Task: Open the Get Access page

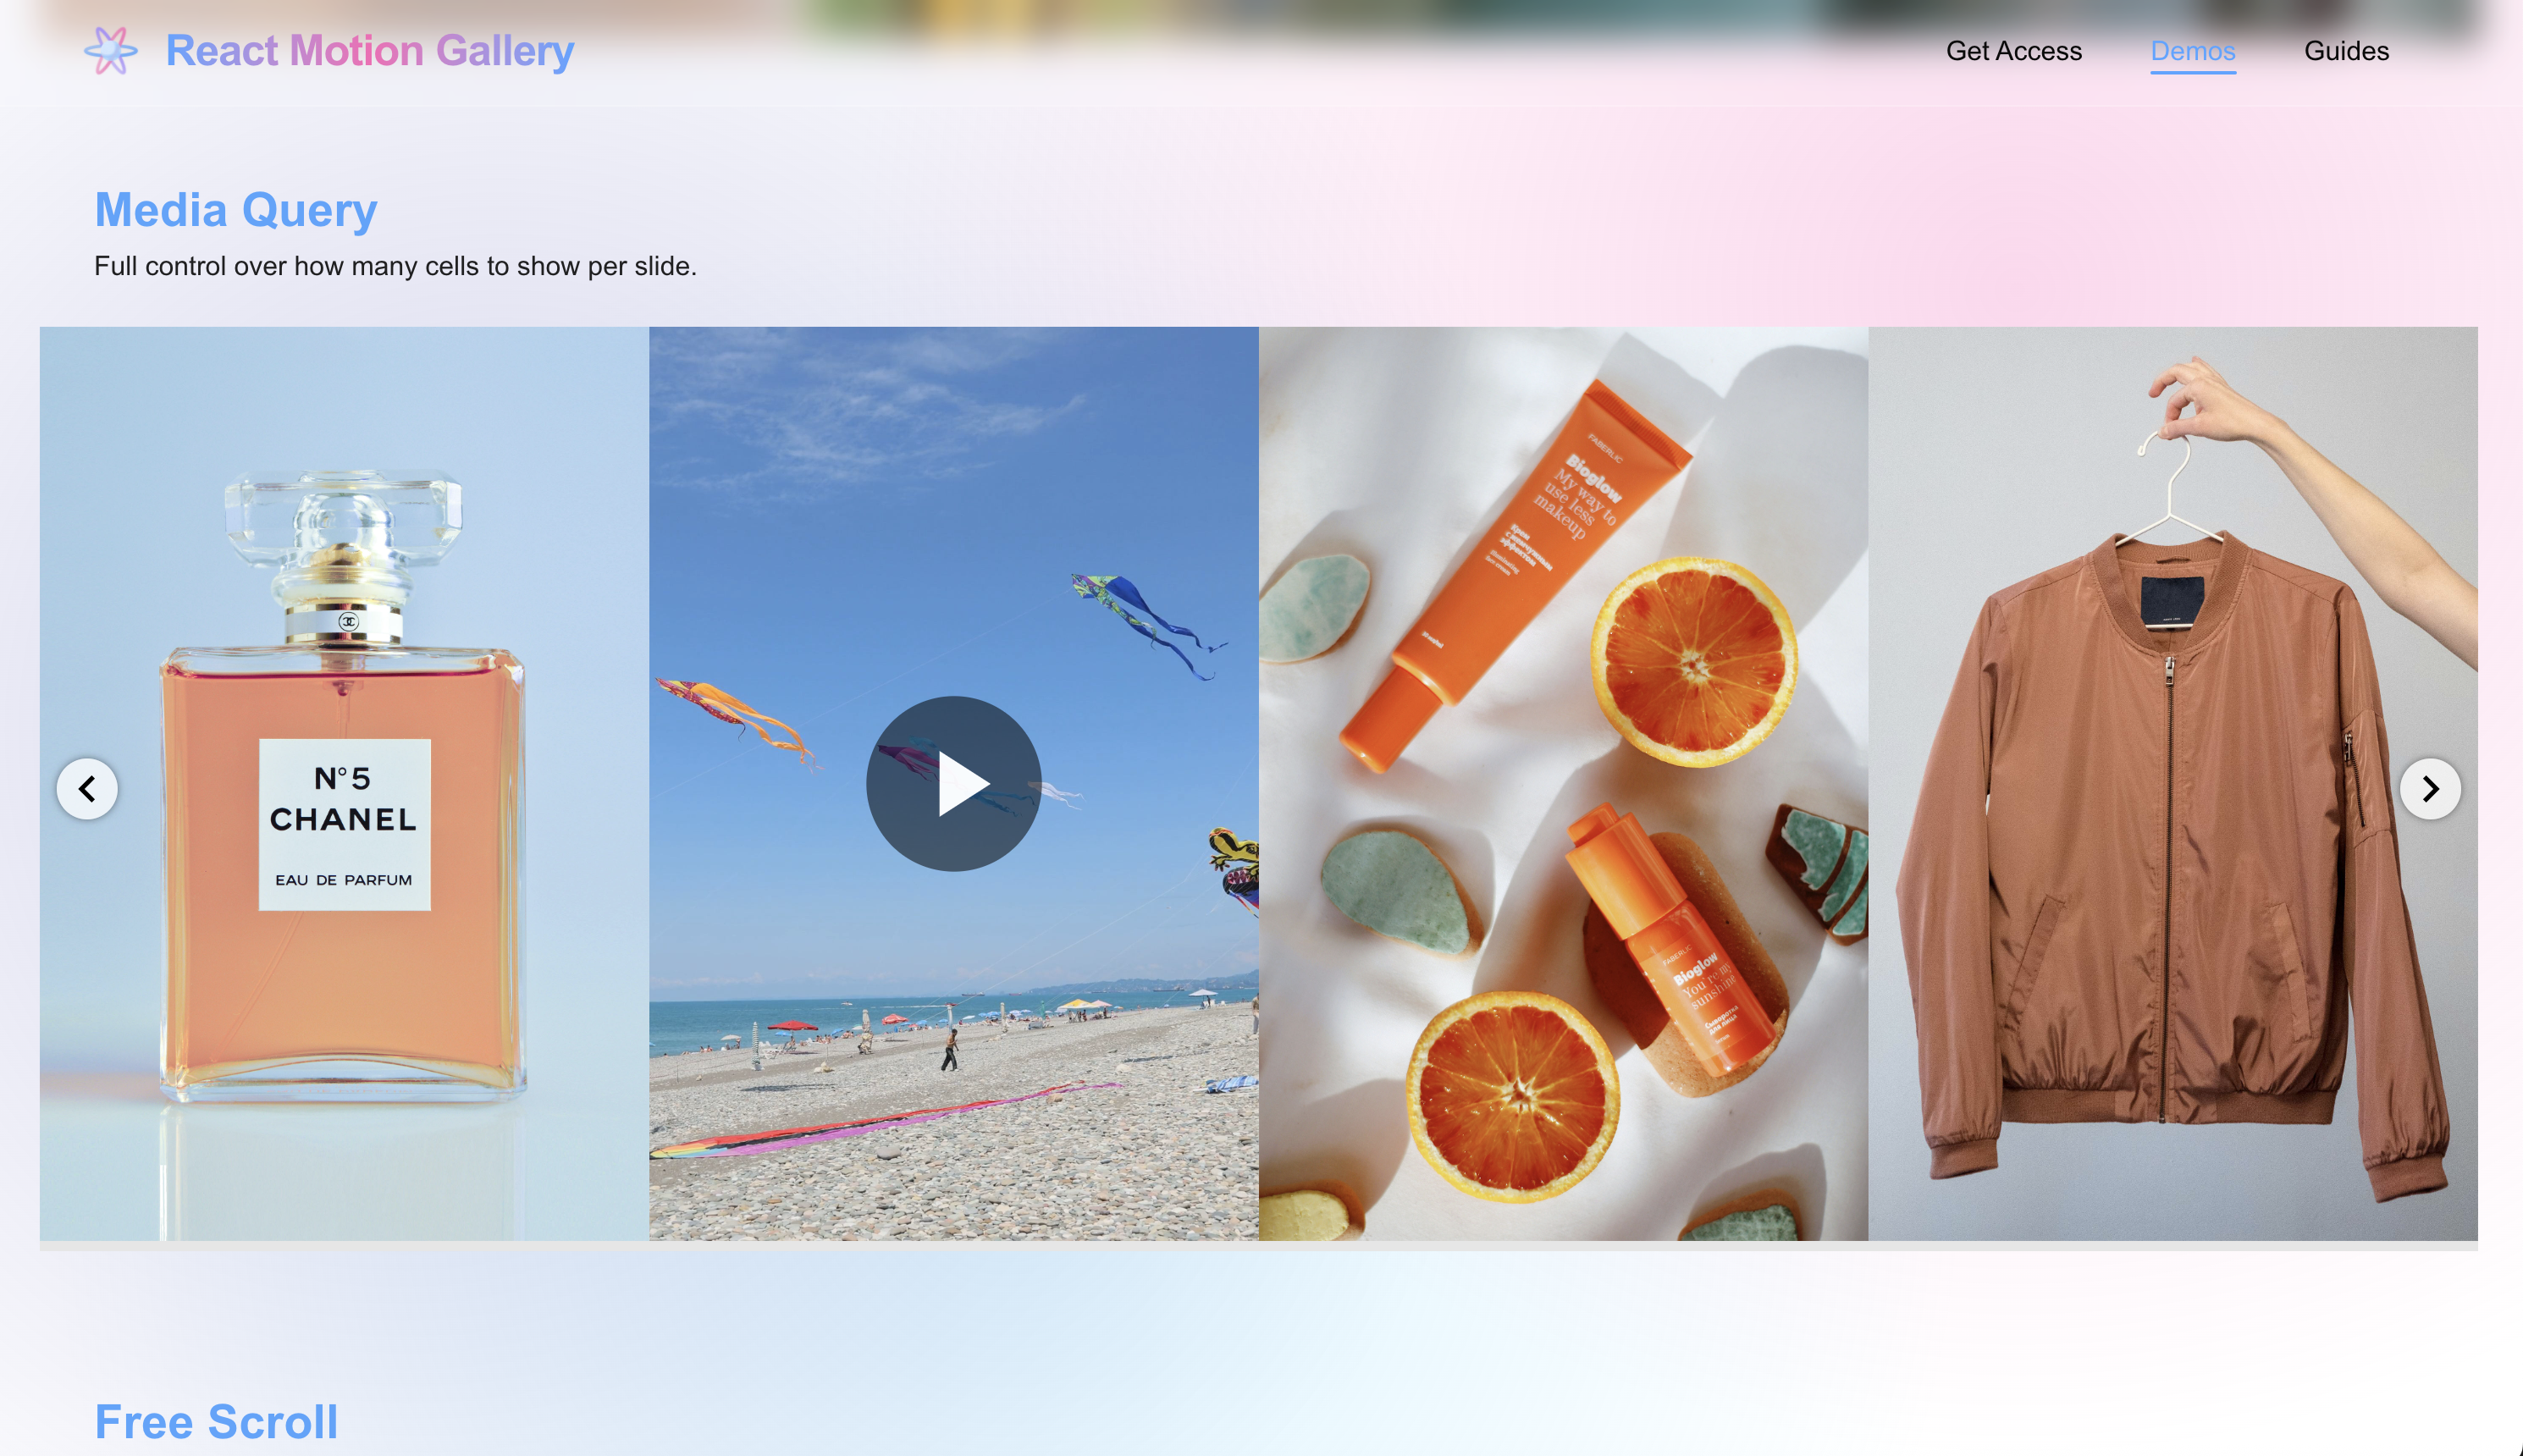Action: pos(2013,51)
